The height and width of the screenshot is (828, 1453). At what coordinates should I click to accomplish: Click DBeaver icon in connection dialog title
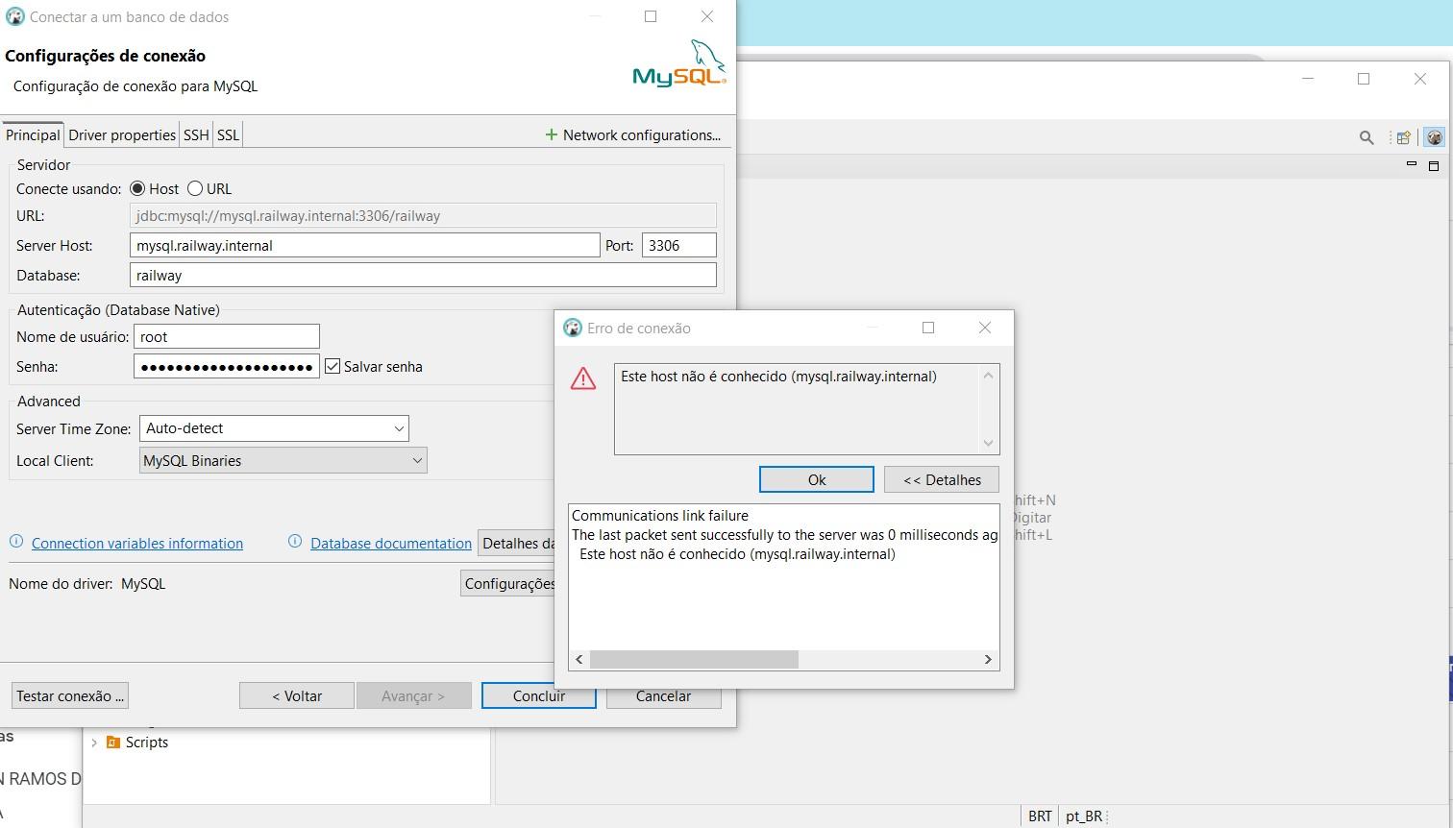point(14,16)
